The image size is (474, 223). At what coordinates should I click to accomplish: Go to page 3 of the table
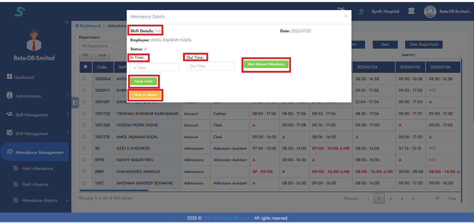point(390,198)
